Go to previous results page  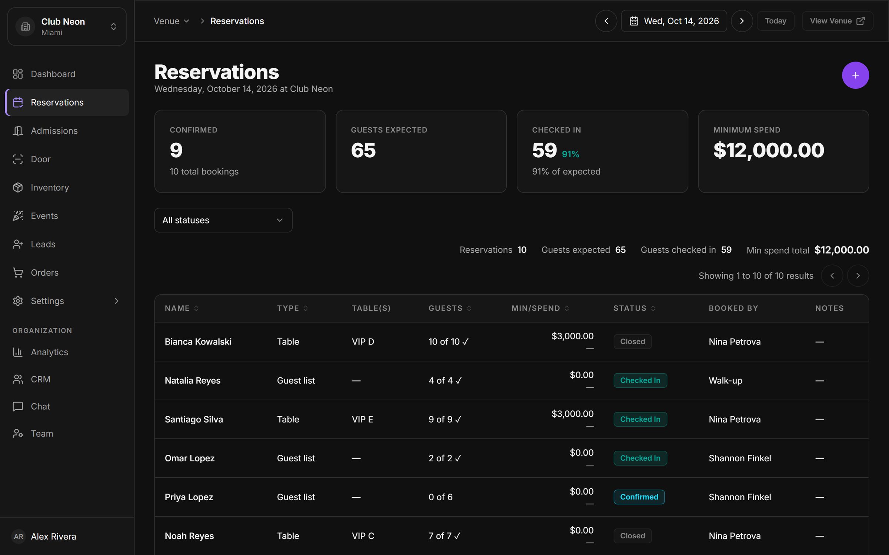pos(832,276)
